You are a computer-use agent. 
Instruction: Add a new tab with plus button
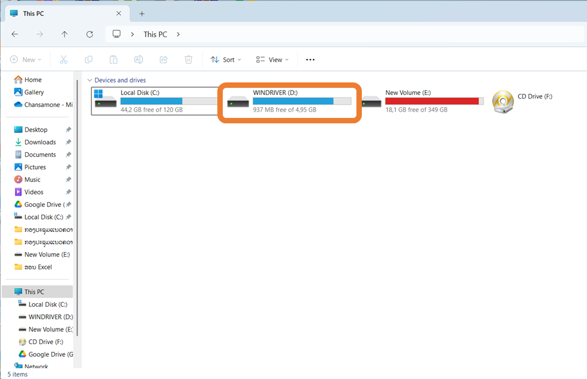coord(142,13)
